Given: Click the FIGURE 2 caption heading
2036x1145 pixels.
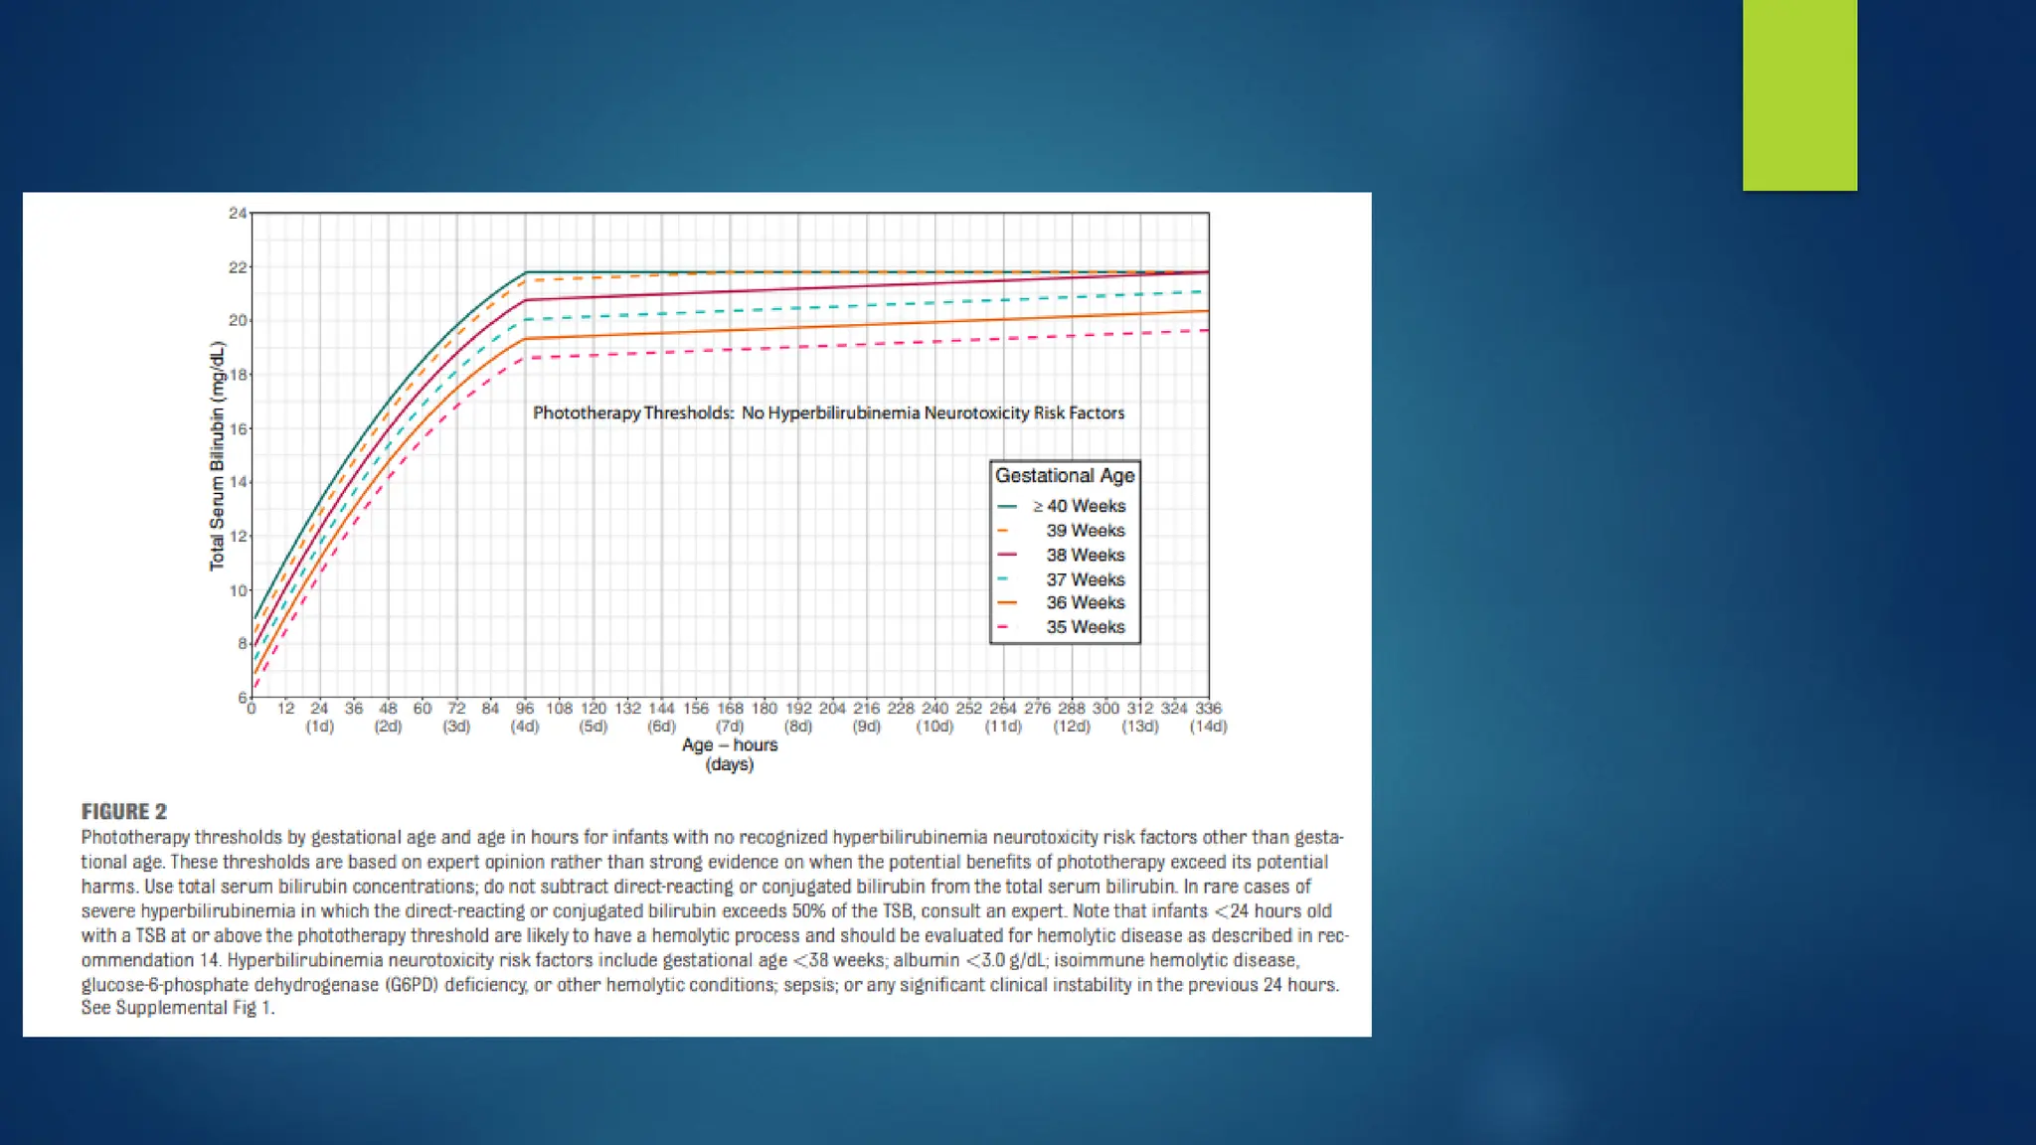Looking at the screenshot, I should 124,811.
